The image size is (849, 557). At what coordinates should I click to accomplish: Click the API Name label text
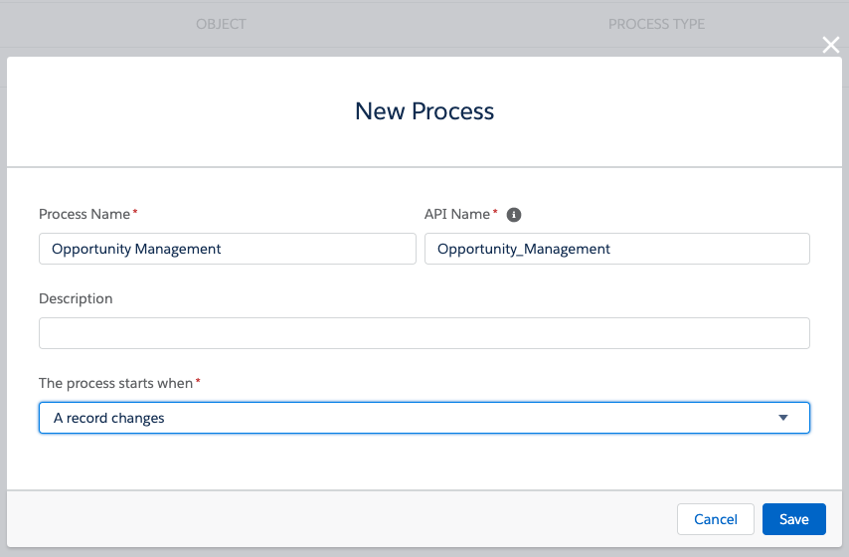[x=457, y=214]
